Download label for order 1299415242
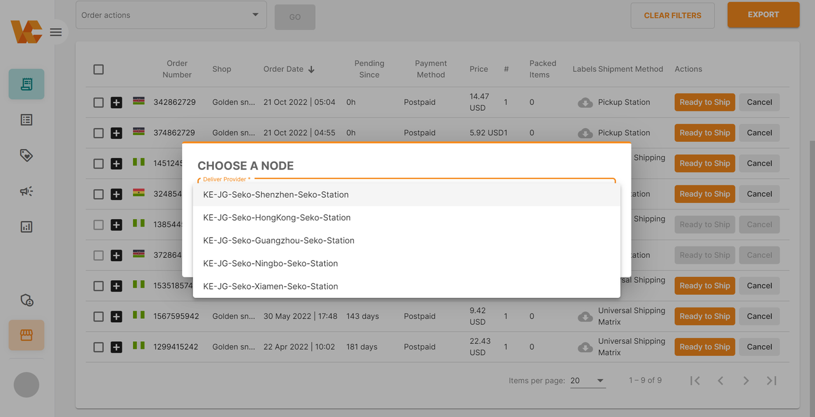Viewport: 815px width, 417px height. coord(585,347)
